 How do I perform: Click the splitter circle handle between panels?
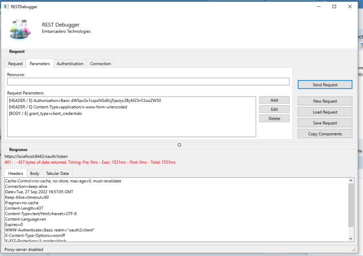[179, 145]
